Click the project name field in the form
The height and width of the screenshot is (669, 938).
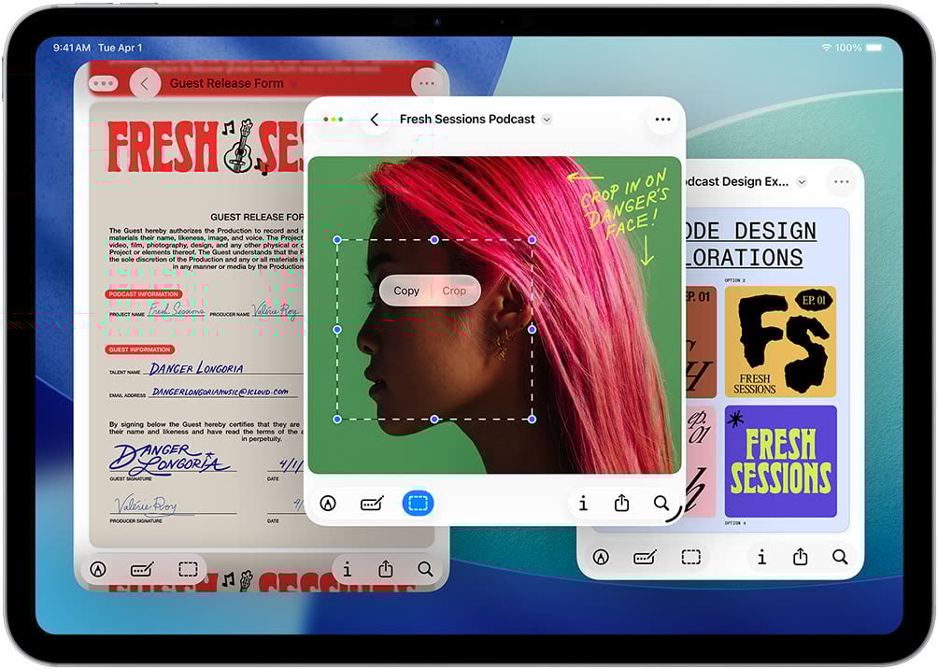pos(176,310)
